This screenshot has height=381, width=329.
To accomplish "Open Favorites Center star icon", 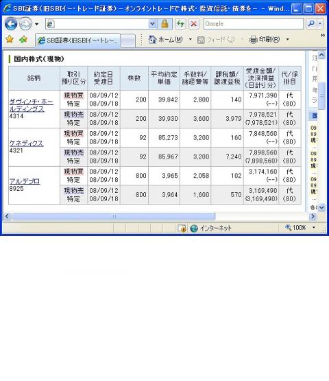I will click(x=10, y=39).
